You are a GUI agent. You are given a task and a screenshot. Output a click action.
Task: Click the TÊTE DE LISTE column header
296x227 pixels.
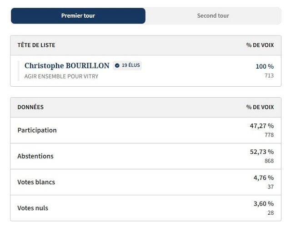click(x=36, y=45)
